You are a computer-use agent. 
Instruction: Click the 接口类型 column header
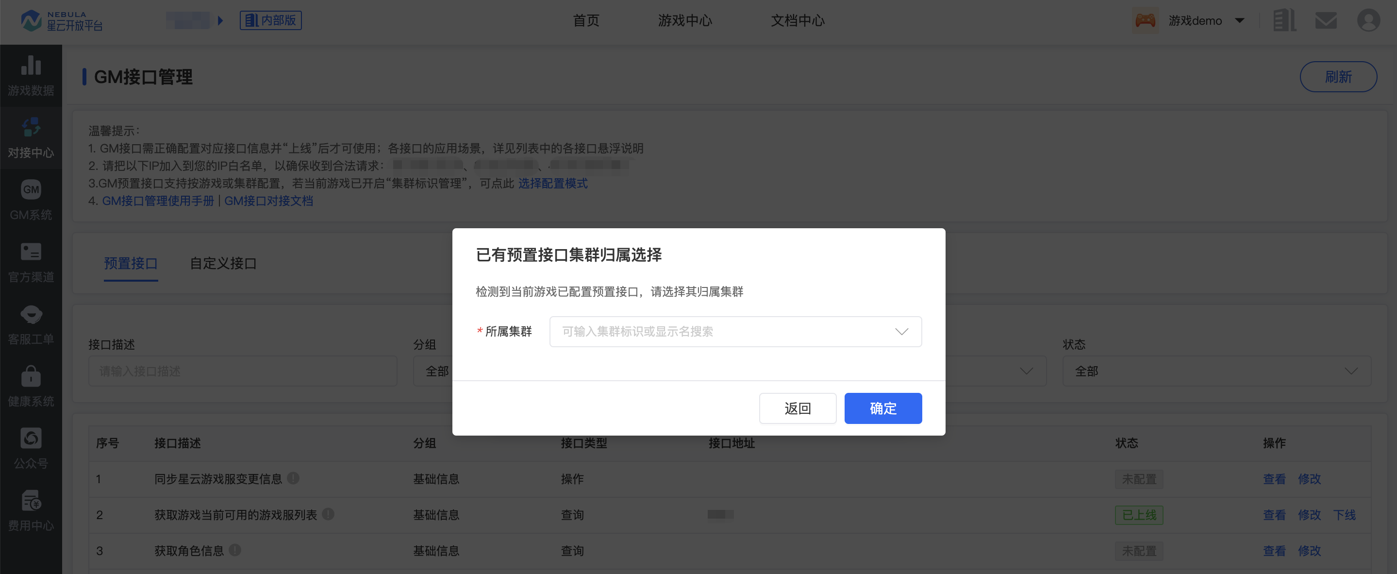pos(583,443)
